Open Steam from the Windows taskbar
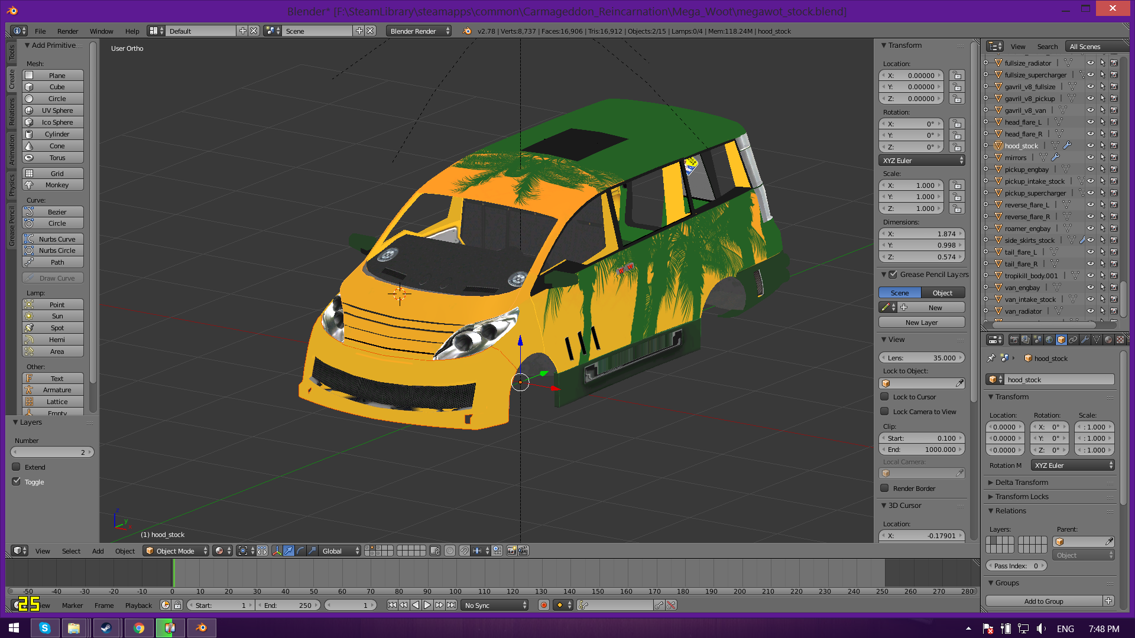The image size is (1135, 638). coord(107,627)
